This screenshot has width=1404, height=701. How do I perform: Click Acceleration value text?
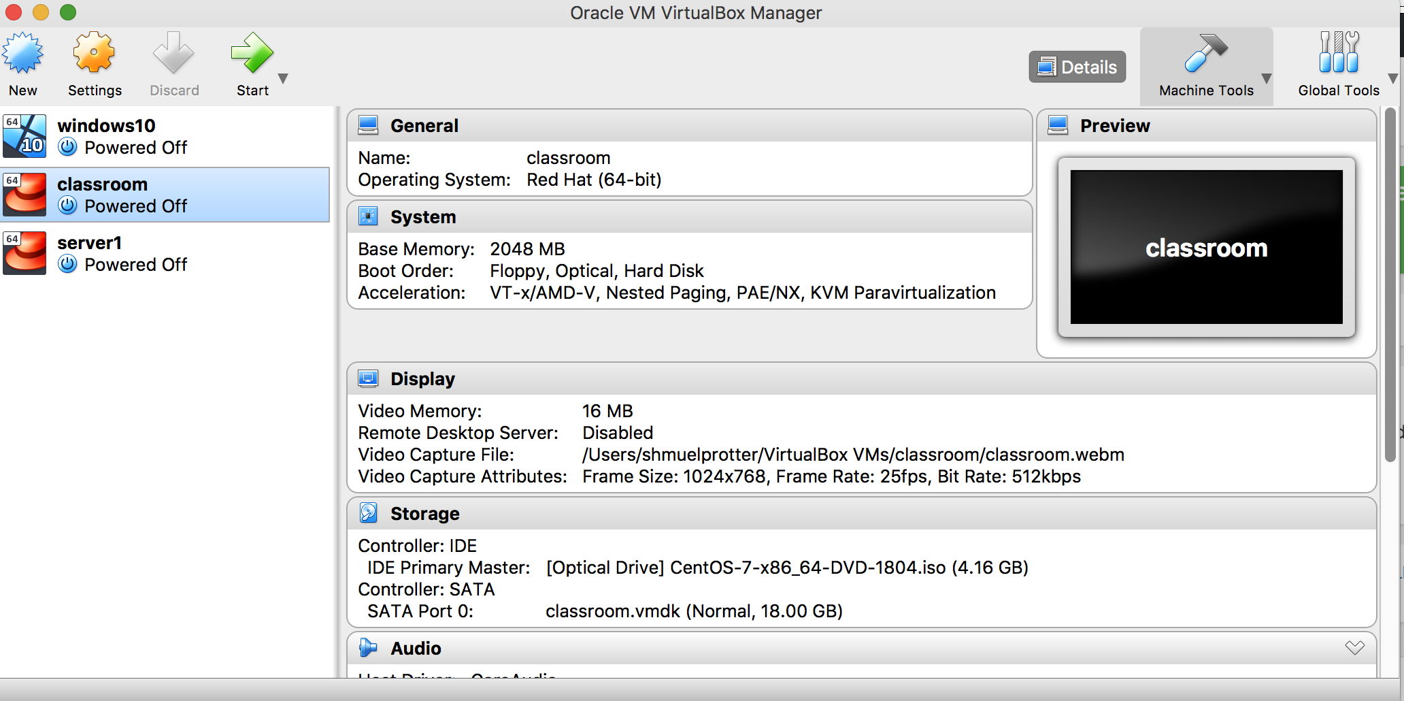coord(743,293)
